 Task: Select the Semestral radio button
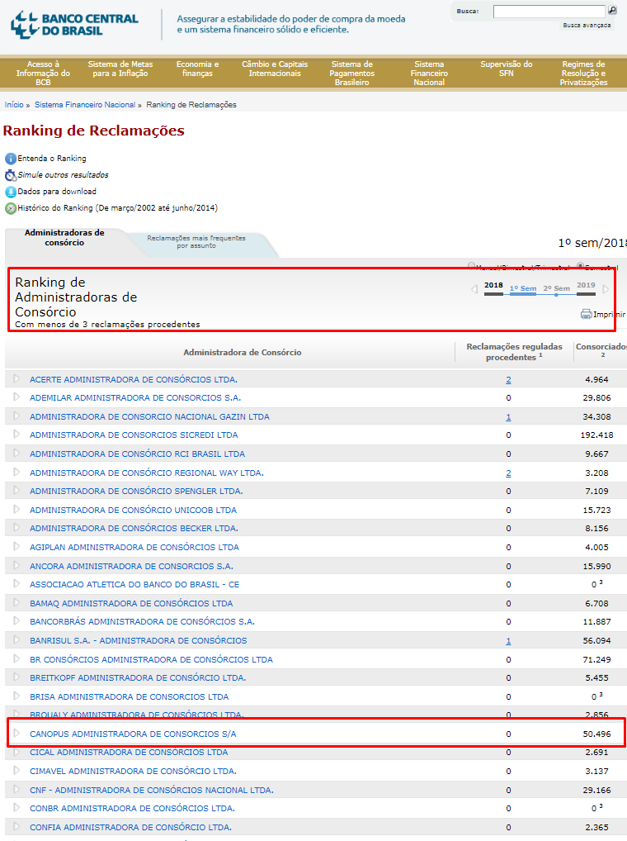(x=581, y=267)
